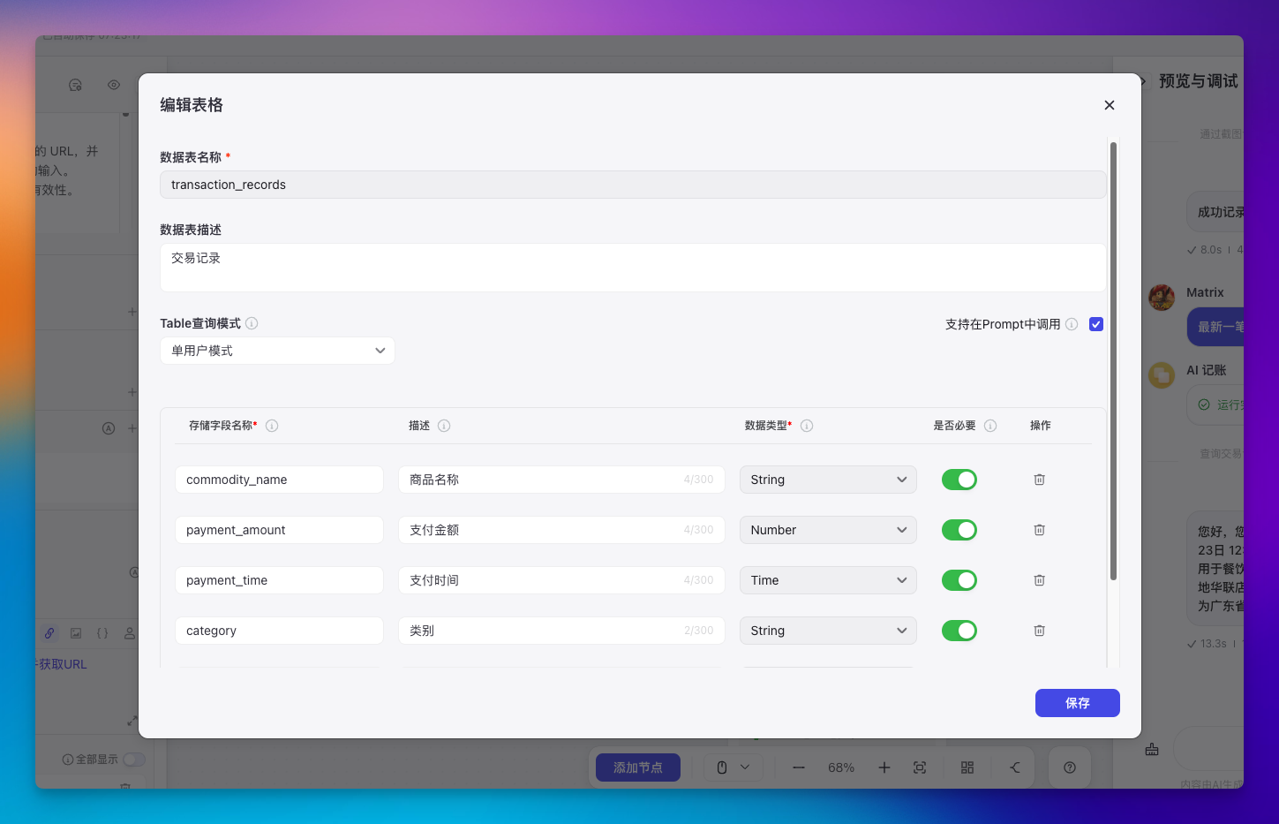Screen dimensions: 1279x824
Task: Turn off required toggle for category
Action: 959,631
